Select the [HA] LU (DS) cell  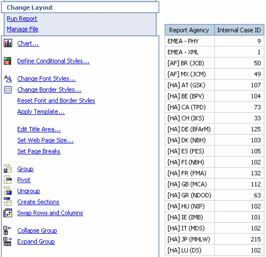tap(189, 250)
